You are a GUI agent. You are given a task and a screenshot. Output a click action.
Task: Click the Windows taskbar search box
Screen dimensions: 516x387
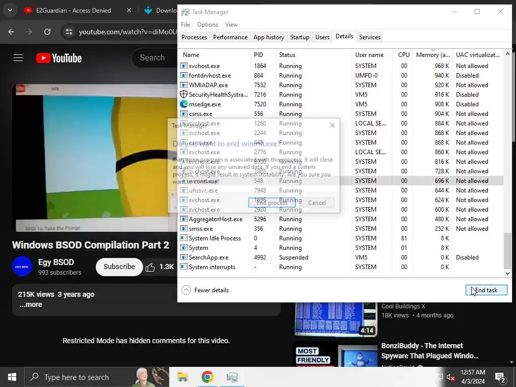97,377
